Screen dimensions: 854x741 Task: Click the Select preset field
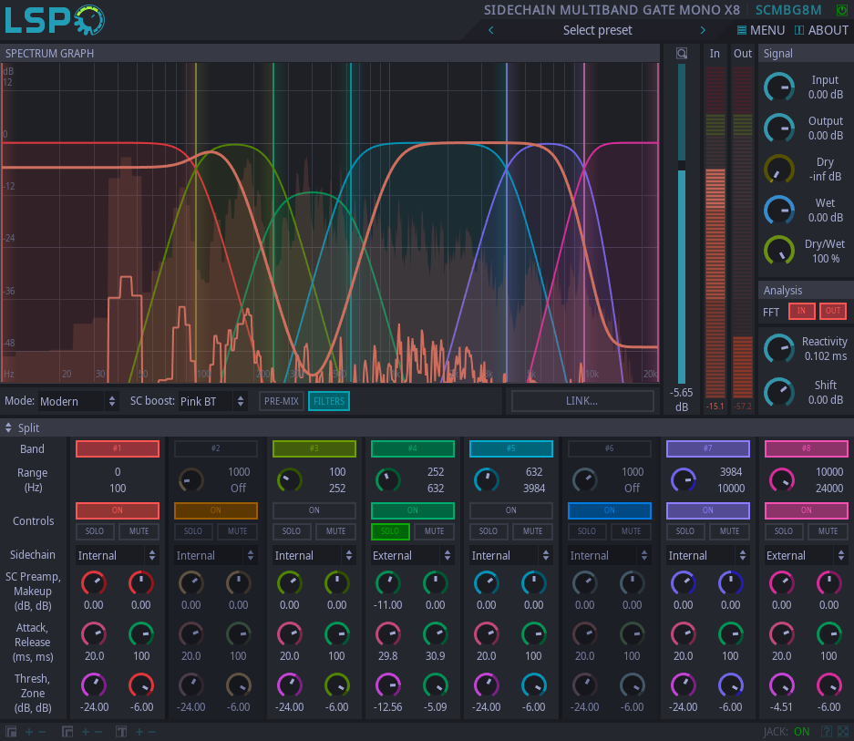(x=597, y=29)
